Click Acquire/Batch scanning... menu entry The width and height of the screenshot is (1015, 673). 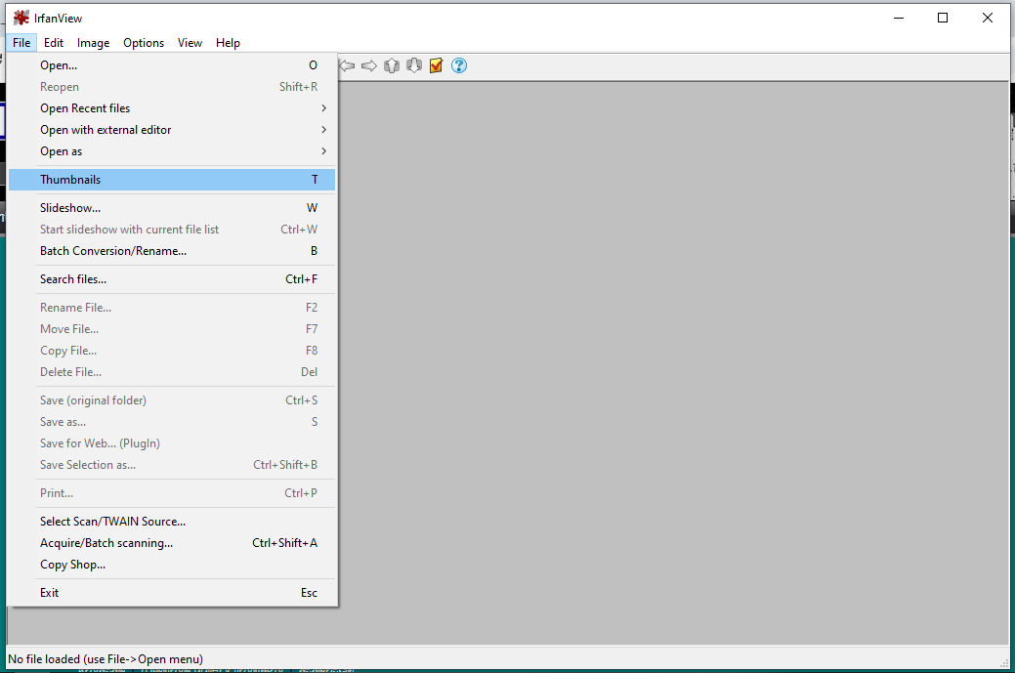coord(106,543)
